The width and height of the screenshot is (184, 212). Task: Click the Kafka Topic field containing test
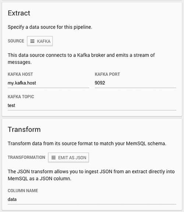pos(92,105)
